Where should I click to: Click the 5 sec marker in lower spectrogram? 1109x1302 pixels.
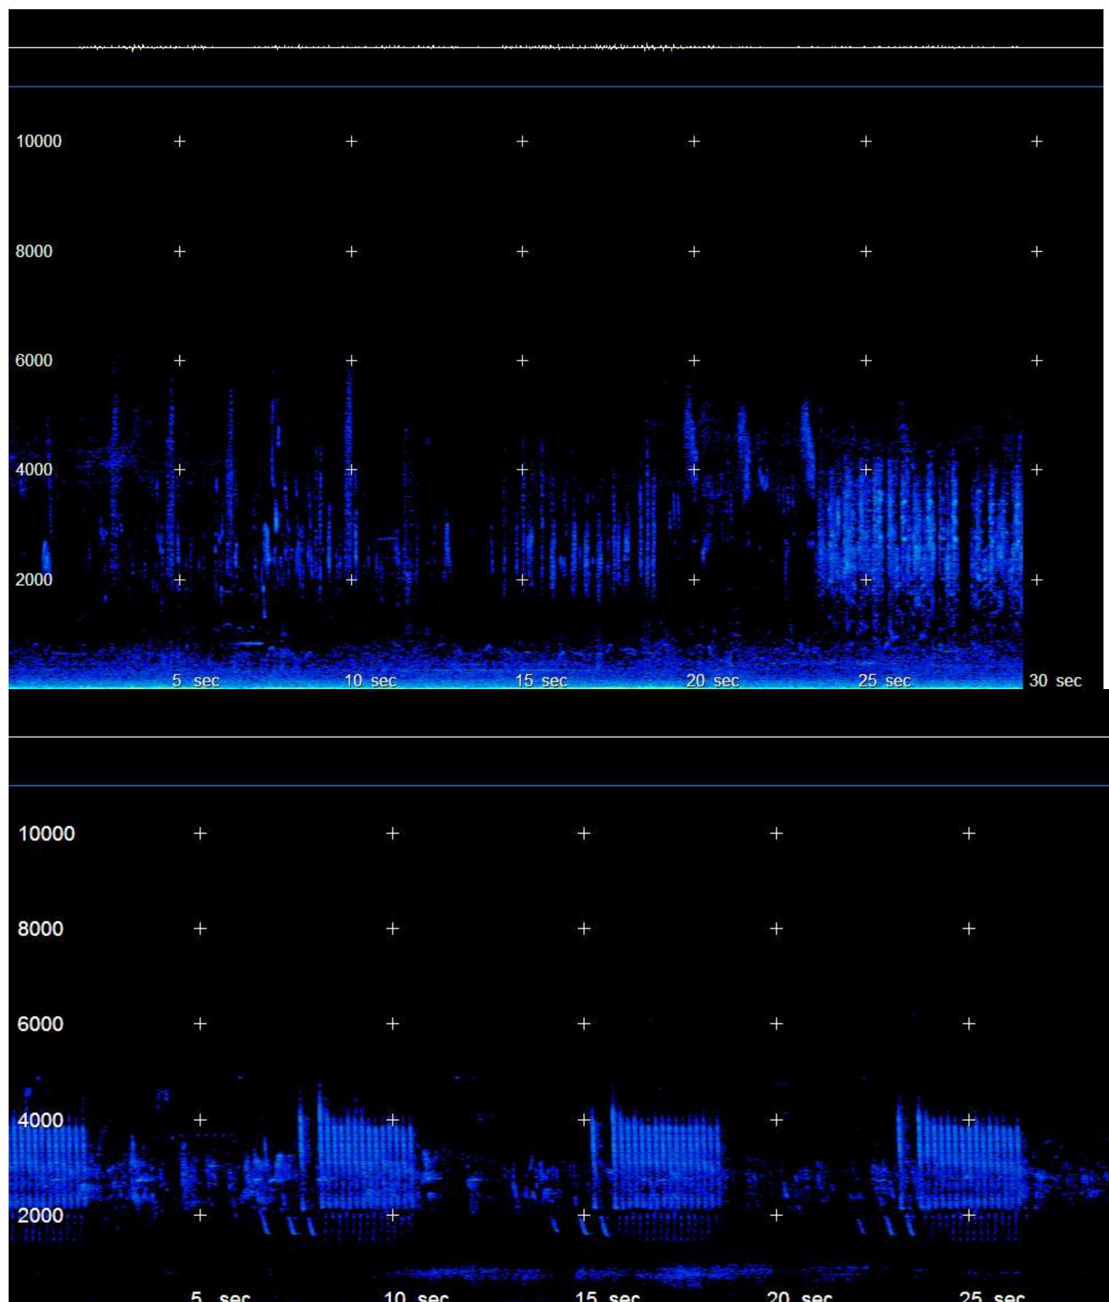point(221,1296)
